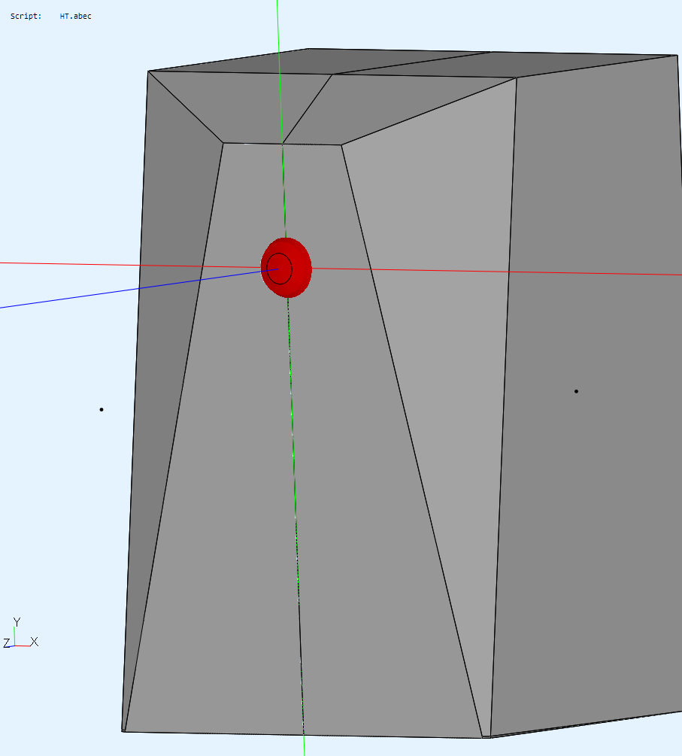Click the blue Z axis line
The width and height of the screenshot is (682, 756).
click(x=113, y=293)
